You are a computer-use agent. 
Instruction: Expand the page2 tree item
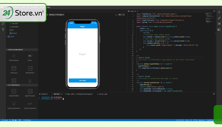point(7,36)
